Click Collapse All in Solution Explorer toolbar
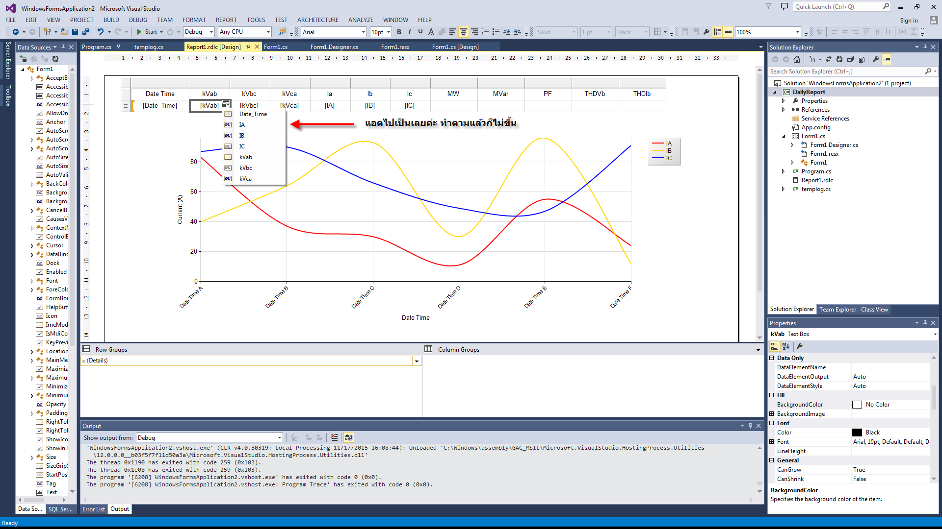The image size is (942, 529). (850, 59)
